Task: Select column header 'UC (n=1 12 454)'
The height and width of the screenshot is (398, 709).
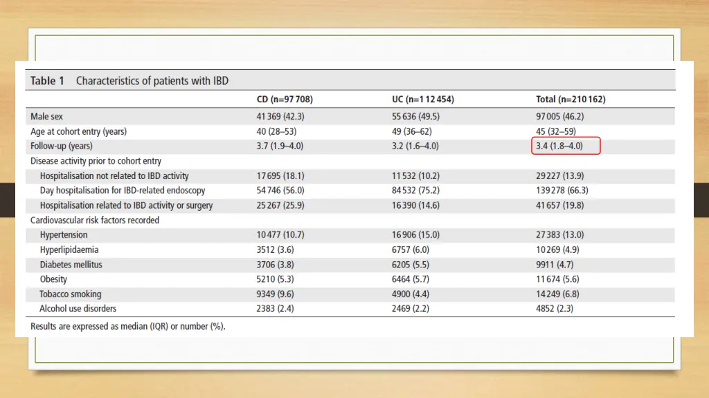Action: pyautogui.click(x=423, y=99)
